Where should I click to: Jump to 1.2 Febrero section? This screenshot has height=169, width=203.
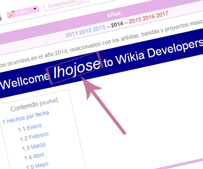(39, 136)
